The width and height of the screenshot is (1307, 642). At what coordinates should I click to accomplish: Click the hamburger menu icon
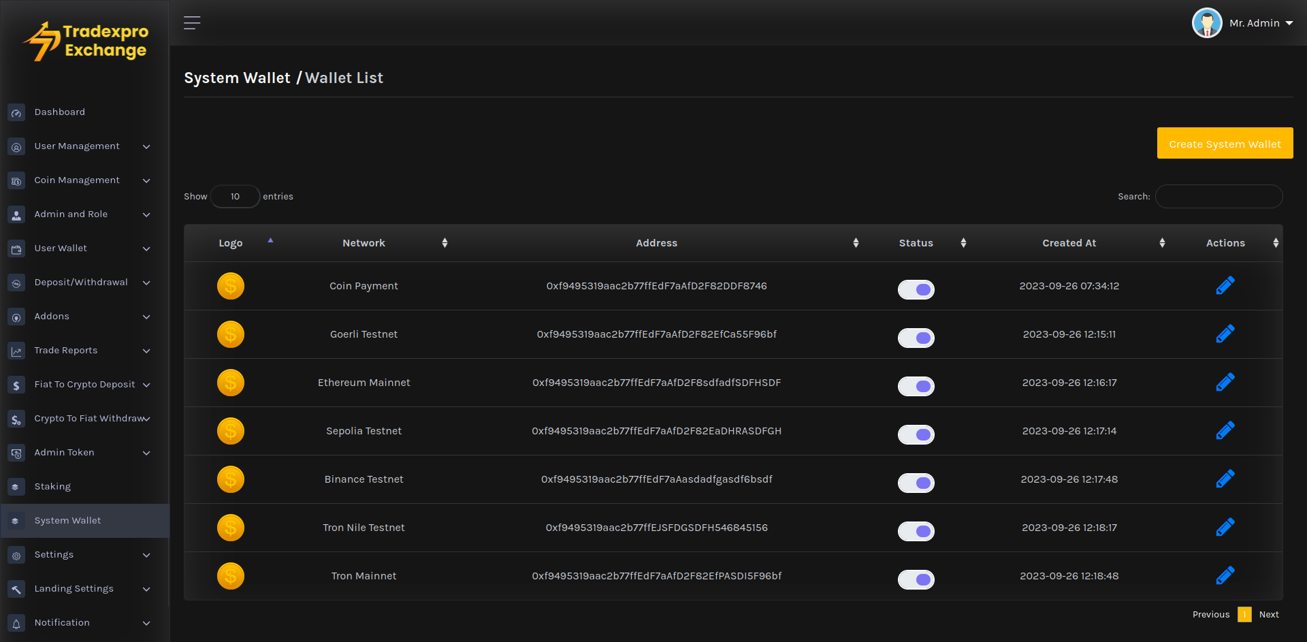192,23
